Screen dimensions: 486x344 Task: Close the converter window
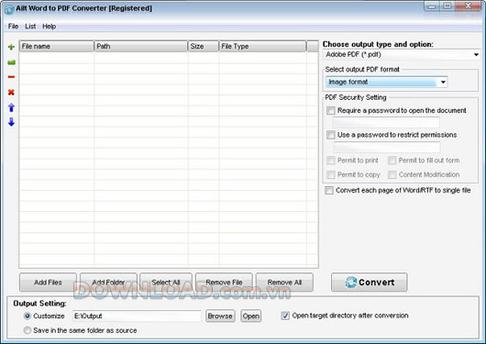[468, 6]
